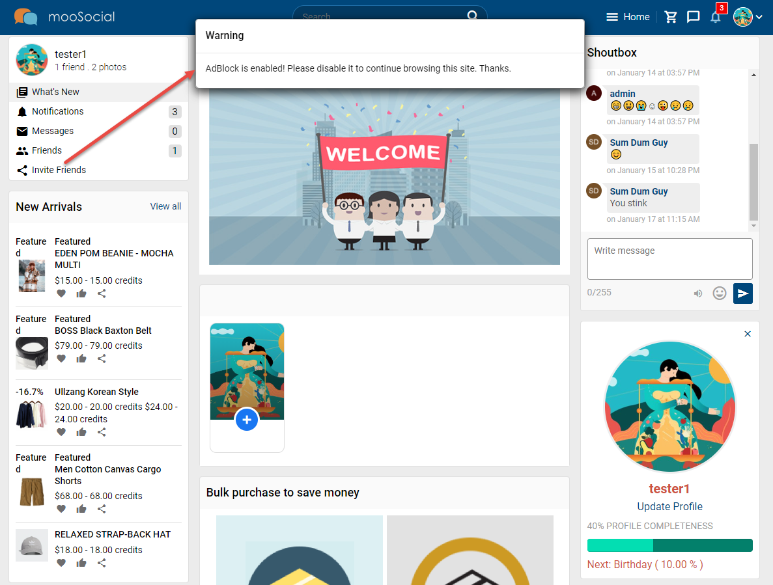The image size is (773, 585).
Task: Open Ullzang Korean Style product
Action: (x=96, y=392)
